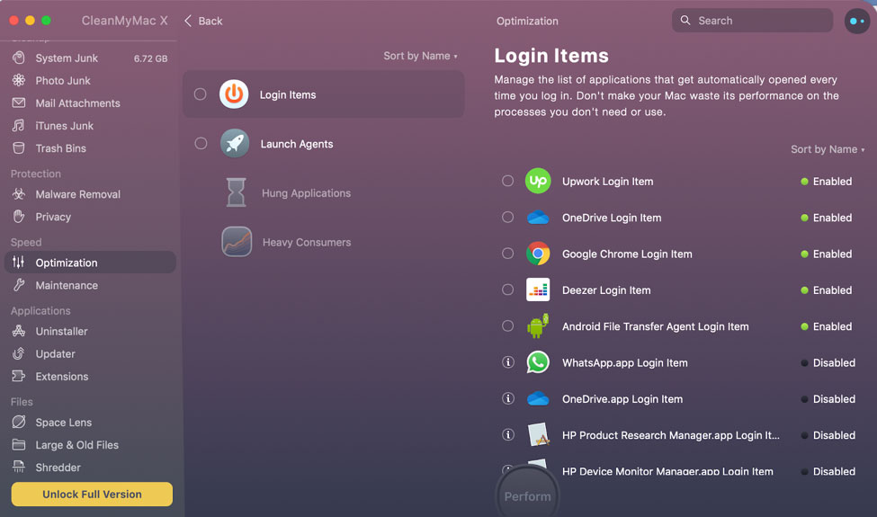877x517 pixels.
Task: Click the Google Chrome app icon
Action: point(538,254)
